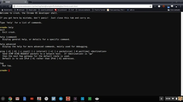The image size is (183, 102).
Task: Open the my pinboard bookmark
Action: click(x=61, y=10)
